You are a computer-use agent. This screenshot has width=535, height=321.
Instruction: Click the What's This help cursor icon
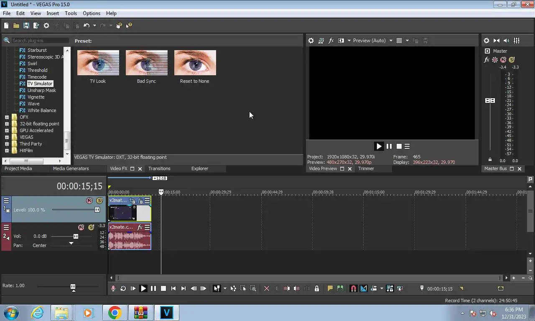[x=129, y=25]
